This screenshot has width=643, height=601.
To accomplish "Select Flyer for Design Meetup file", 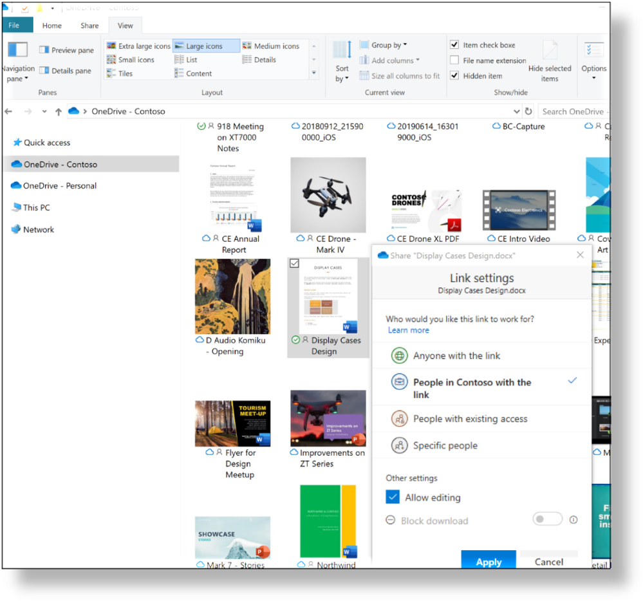I will pos(232,439).
